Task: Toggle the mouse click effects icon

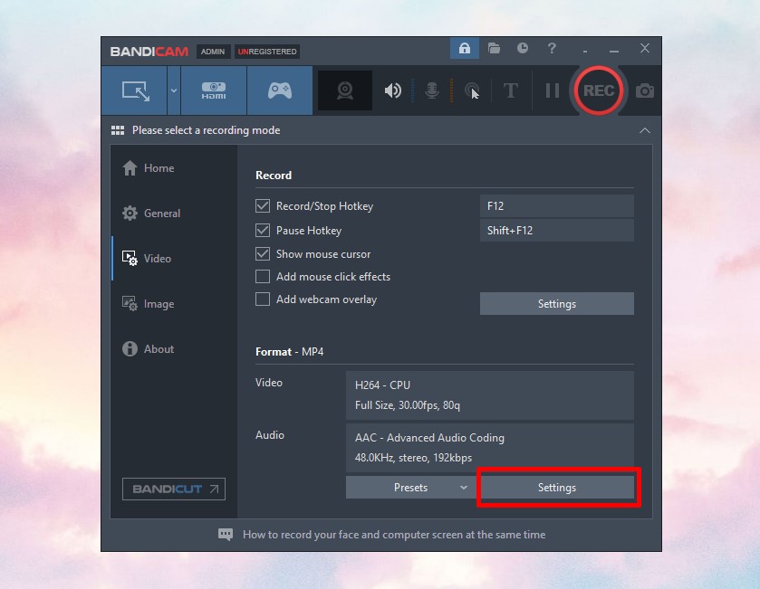Action: tap(472, 90)
